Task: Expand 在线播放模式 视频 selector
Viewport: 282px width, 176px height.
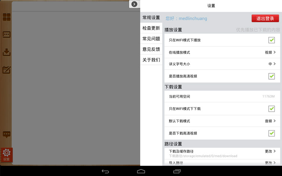Action: pos(270,52)
